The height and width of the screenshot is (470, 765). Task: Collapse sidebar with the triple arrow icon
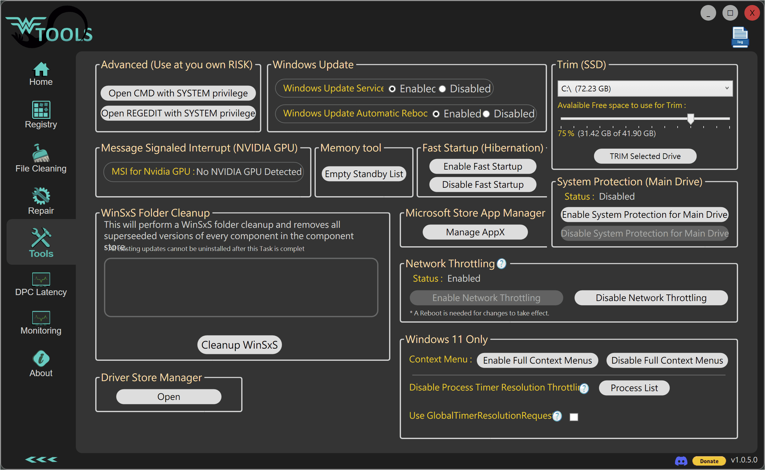(41, 459)
